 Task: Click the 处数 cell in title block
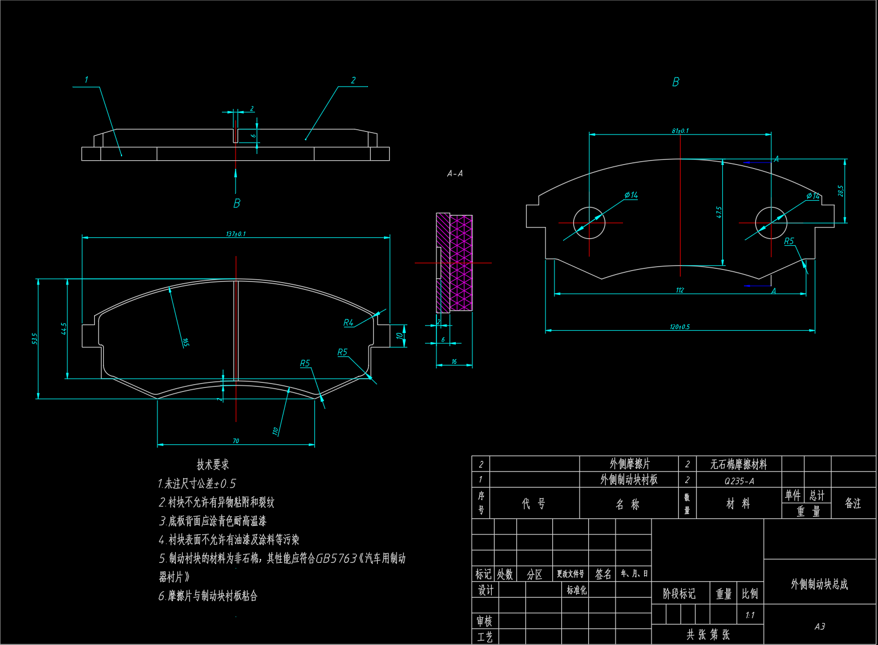tap(505, 574)
